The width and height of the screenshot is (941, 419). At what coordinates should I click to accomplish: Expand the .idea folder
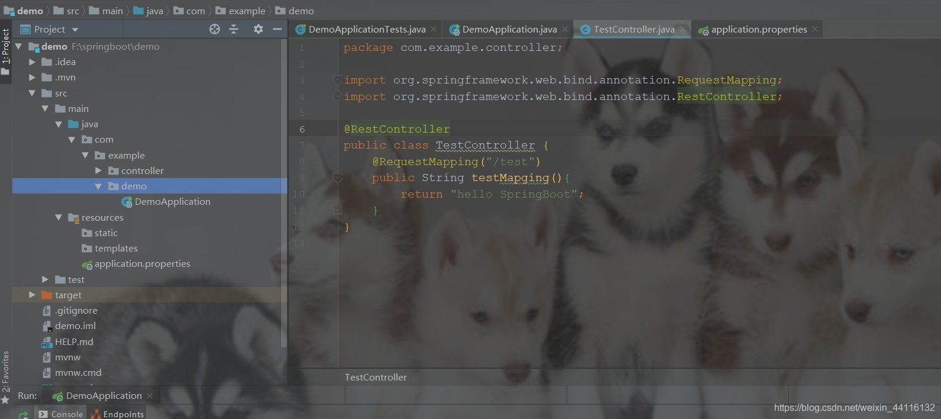tap(32, 62)
